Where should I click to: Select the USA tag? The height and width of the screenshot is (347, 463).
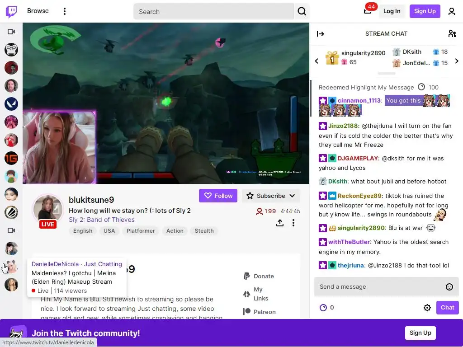pyautogui.click(x=109, y=231)
